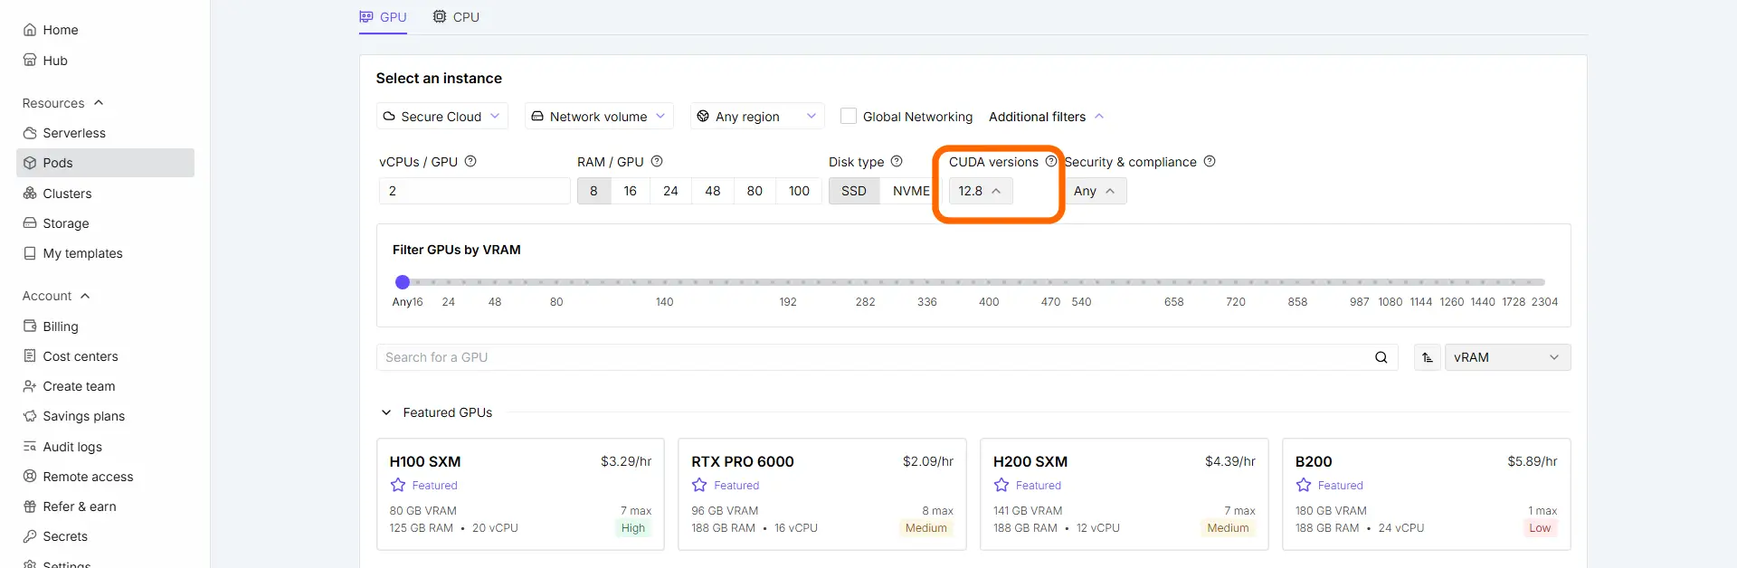Select 16 GB RAM per GPU
1737x568 pixels.
[x=631, y=191]
